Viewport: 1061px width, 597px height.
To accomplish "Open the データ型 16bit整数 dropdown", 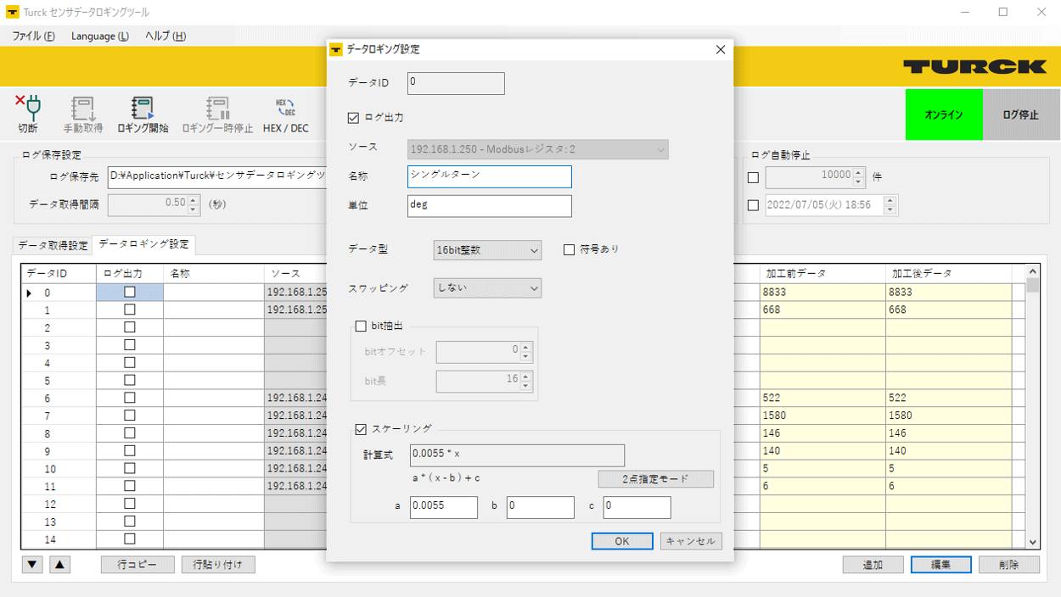I will pyautogui.click(x=487, y=250).
